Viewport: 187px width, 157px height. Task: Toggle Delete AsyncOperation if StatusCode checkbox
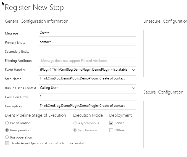(7, 143)
